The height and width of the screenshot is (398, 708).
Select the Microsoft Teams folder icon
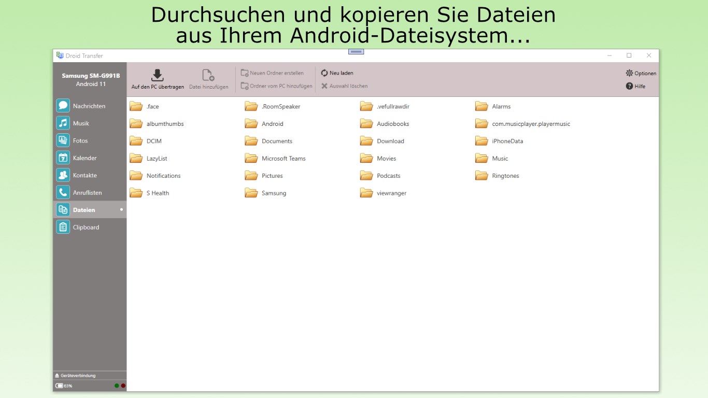251,158
